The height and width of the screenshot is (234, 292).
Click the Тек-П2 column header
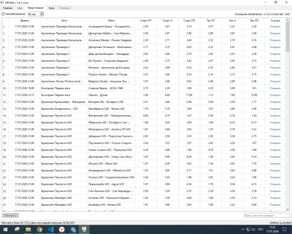(x=254, y=20)
